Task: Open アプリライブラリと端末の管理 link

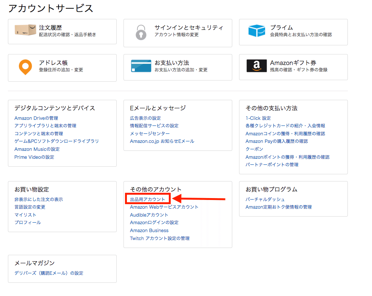Action: (x=45, y=126)
